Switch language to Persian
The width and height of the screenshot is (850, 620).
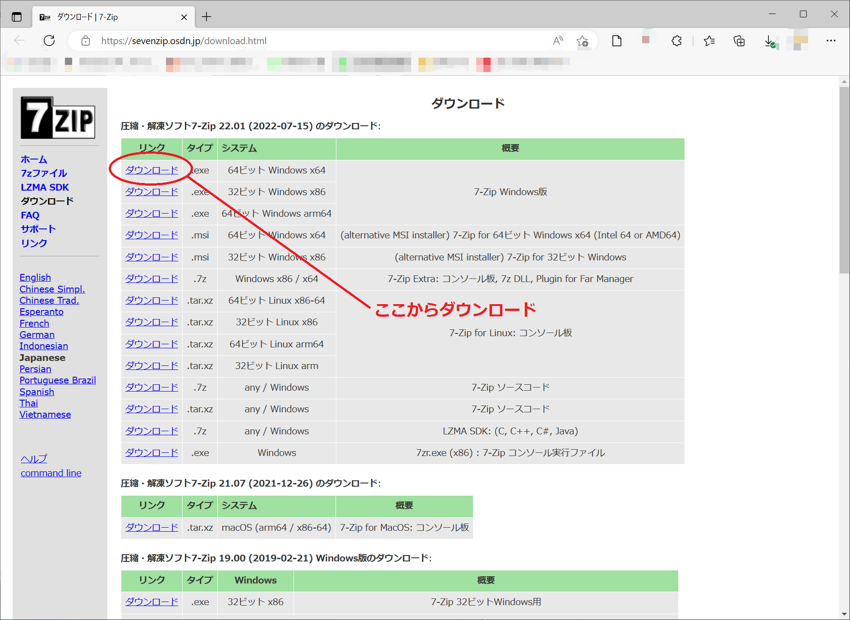pos(35,369)
